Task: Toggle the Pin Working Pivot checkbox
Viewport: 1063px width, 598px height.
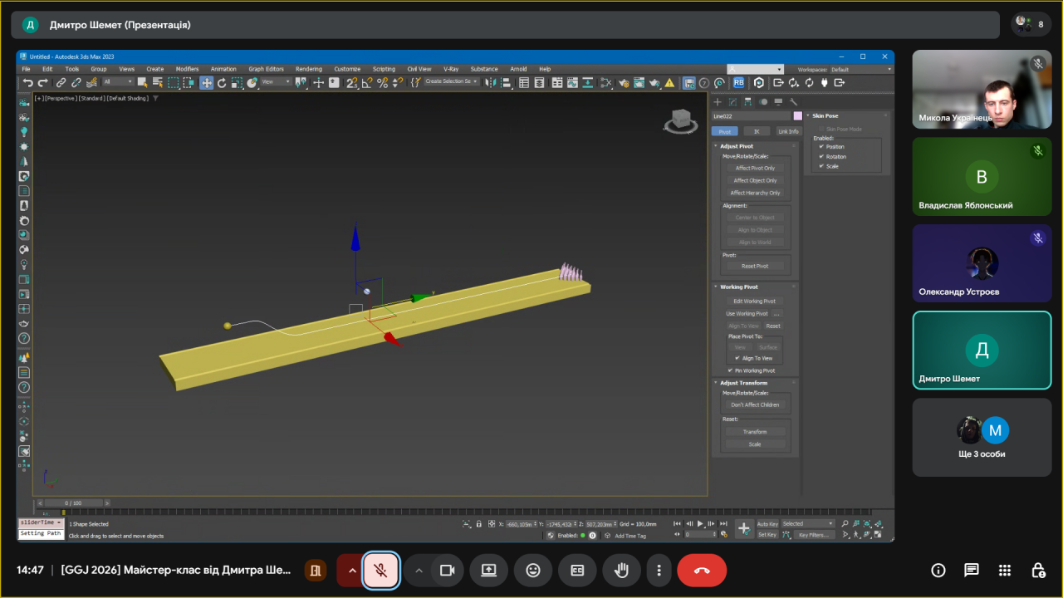Action: click(731, 370)
